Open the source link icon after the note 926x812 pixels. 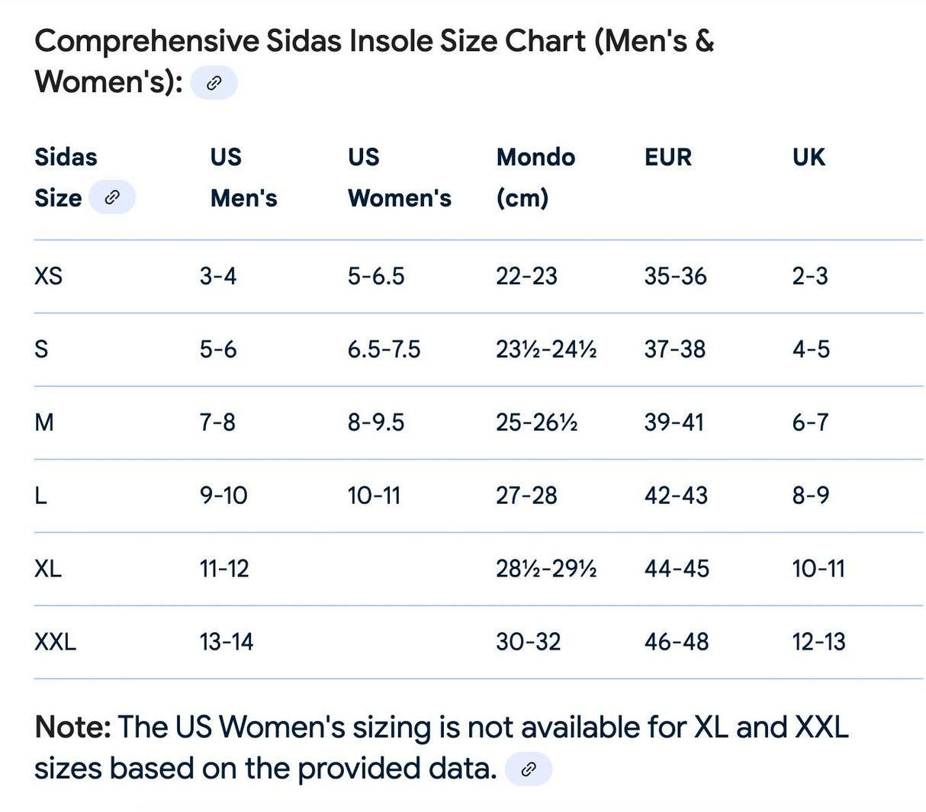528,769
